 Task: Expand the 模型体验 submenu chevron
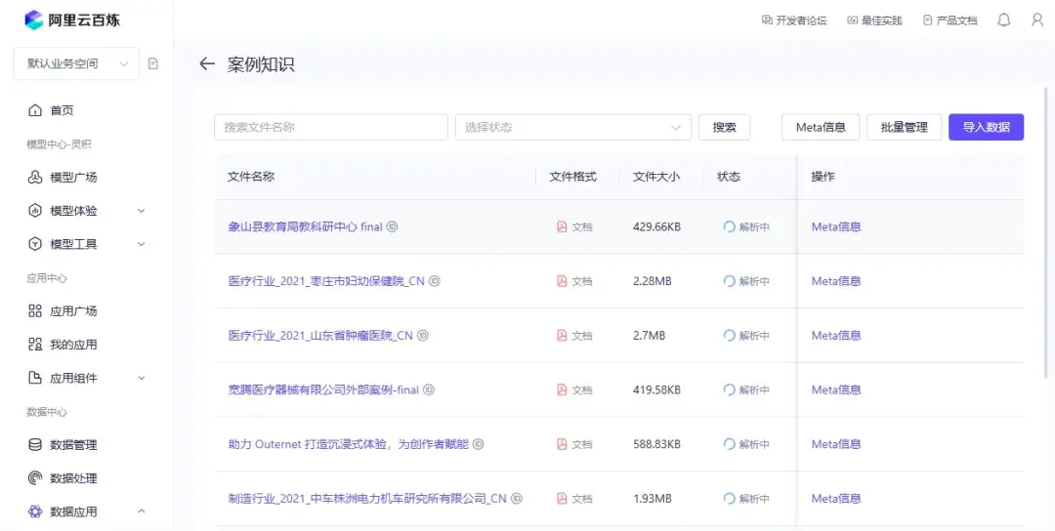(142, 211)
